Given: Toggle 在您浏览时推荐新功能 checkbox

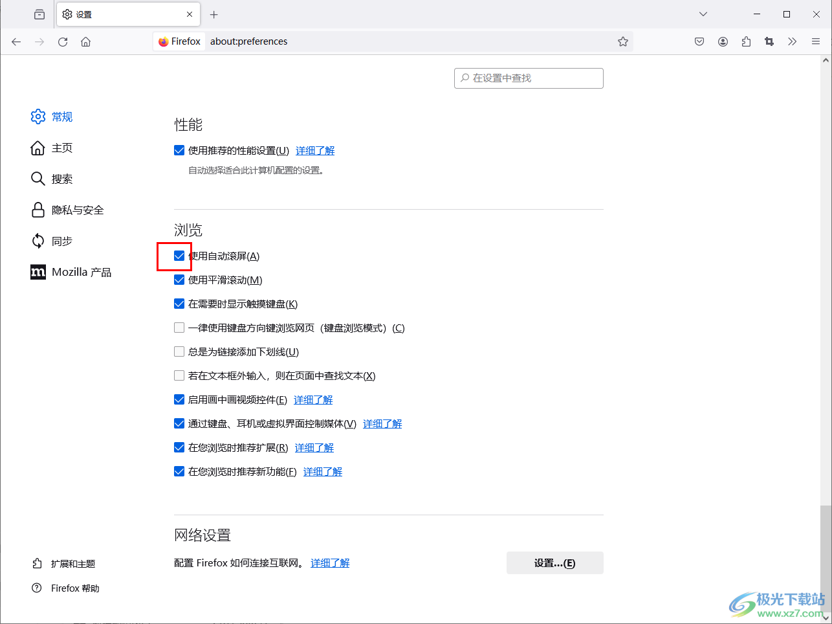Looking at the screenshot, I should (179, 471).
